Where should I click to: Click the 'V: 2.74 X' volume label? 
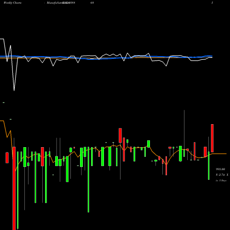click(x=222, y=175)
